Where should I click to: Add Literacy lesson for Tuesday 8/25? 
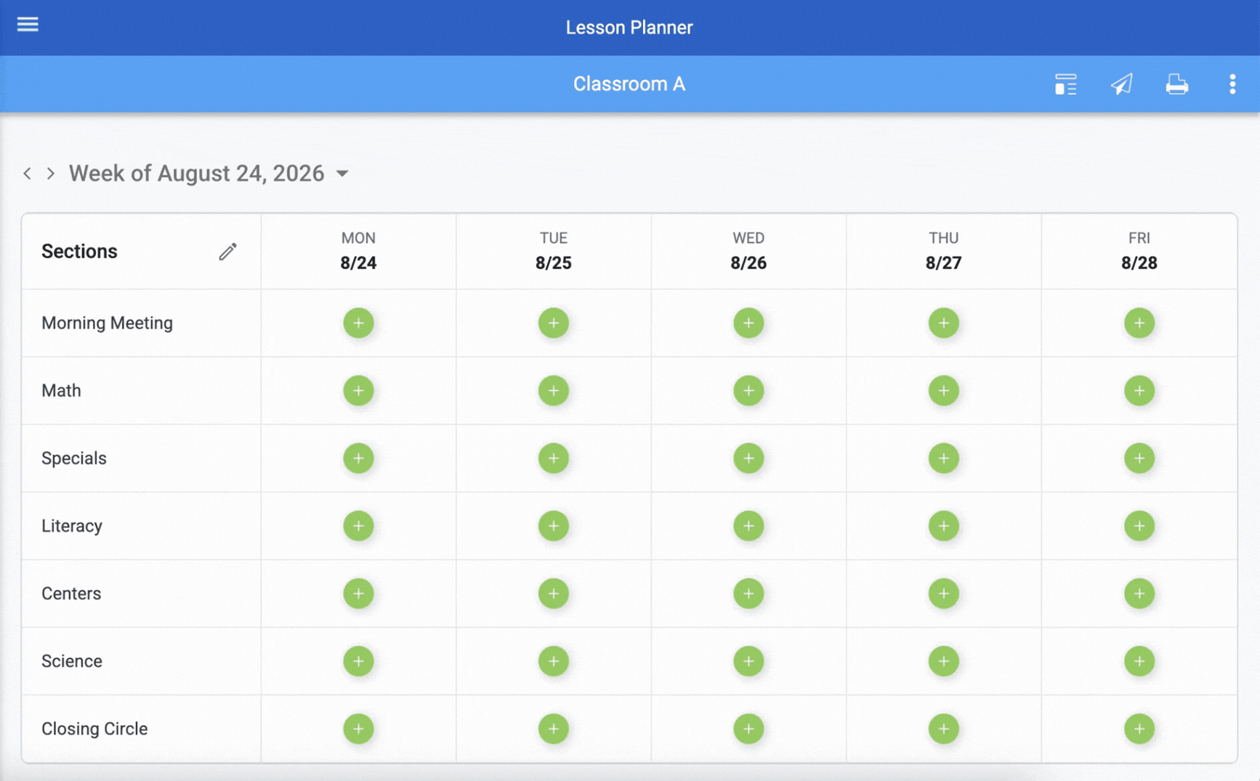tap(554, 526)
